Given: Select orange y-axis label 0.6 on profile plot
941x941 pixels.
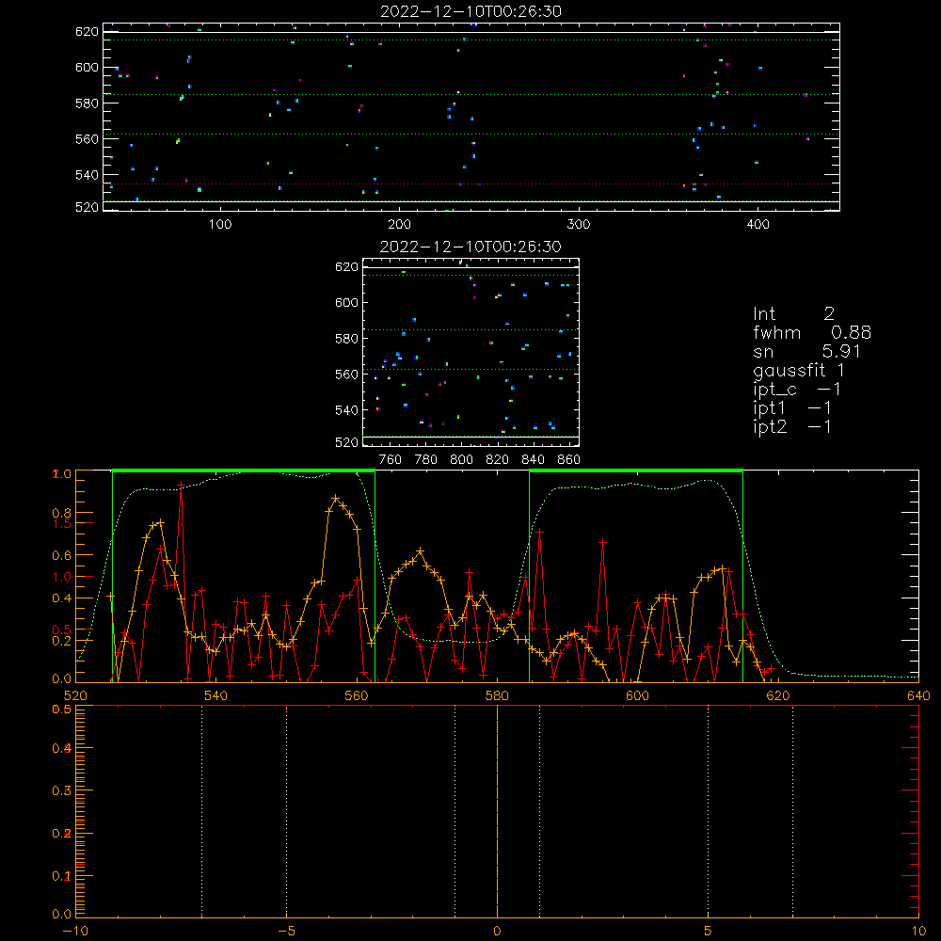Looking at the screenshot, I should [x=62, y=556].
